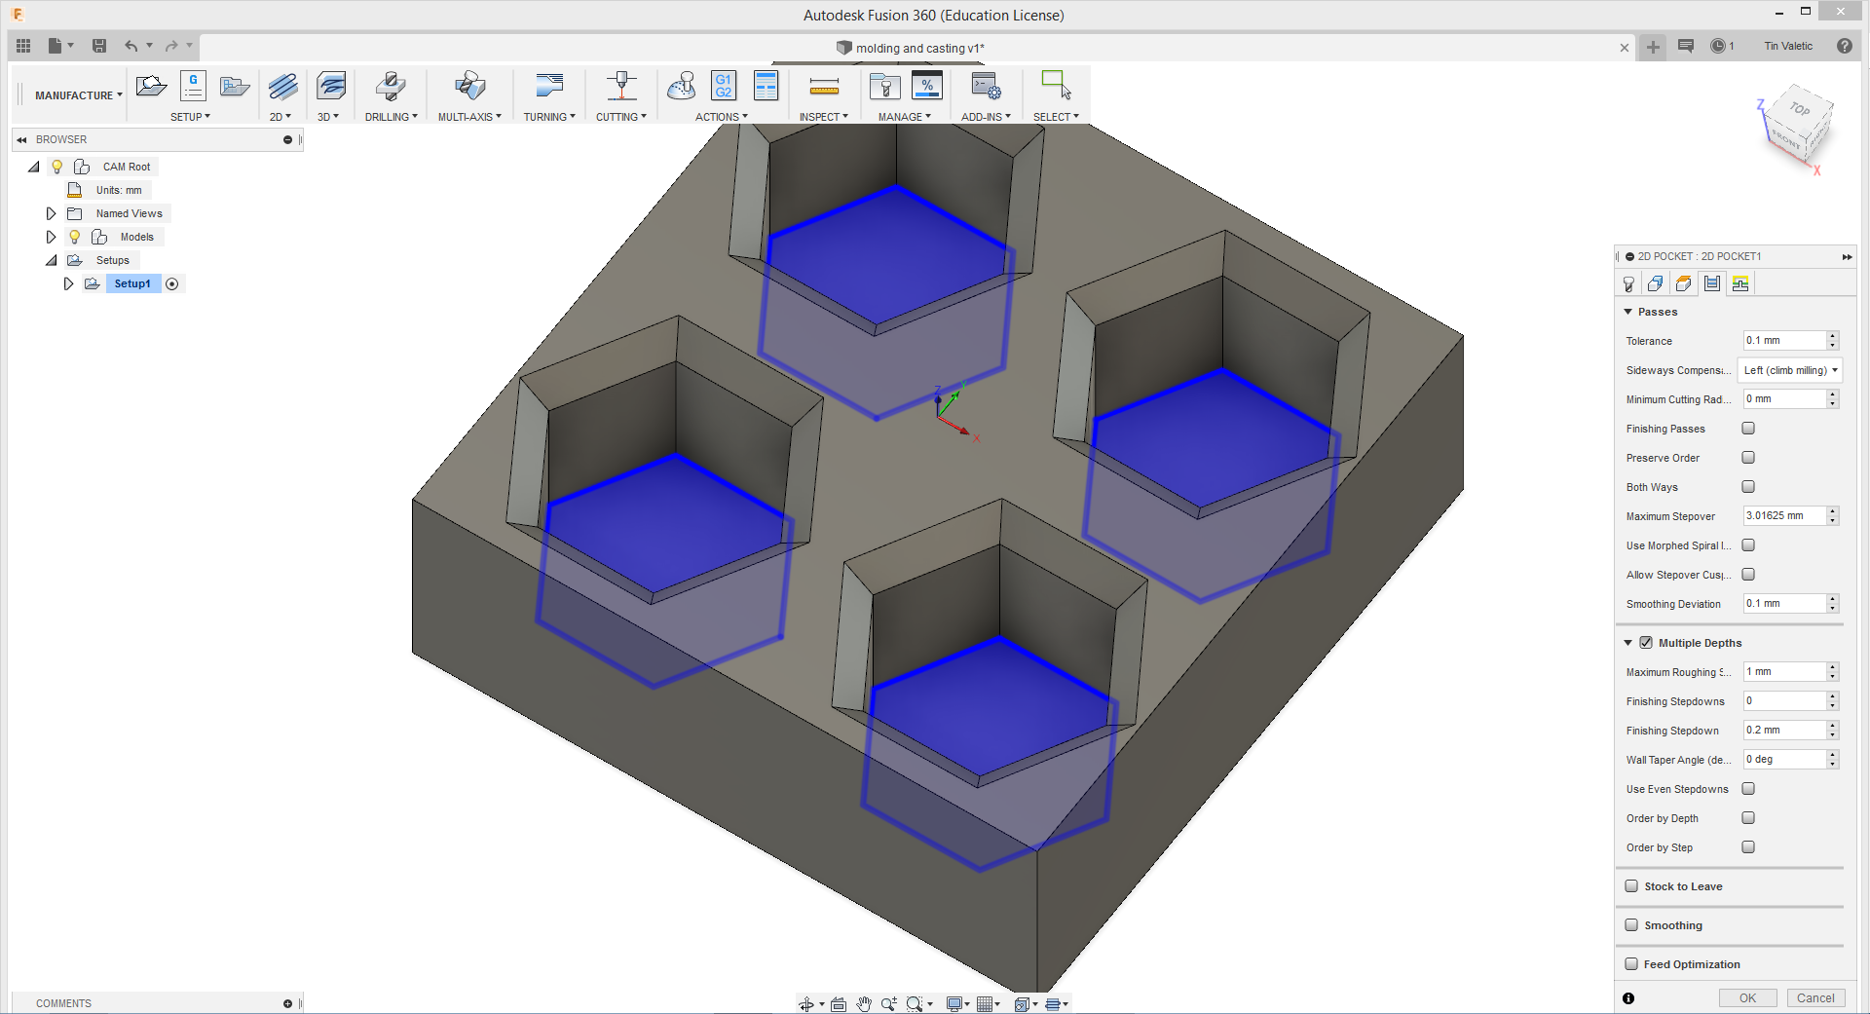Show the Data Panel grid icon
Screen dimensions: 1870x1014
pos(23,46)
